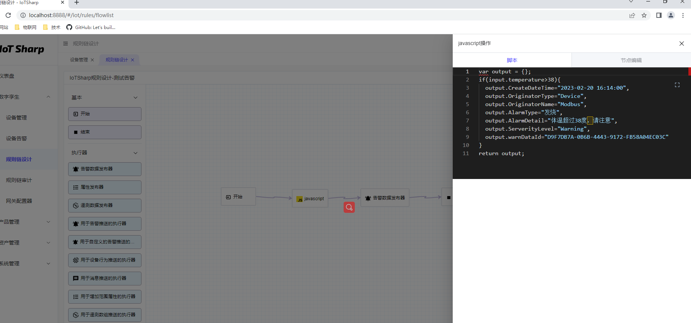Toggle fullscreen for the code editor
This screenshot has height=323, width=691.
pos(677,85)
